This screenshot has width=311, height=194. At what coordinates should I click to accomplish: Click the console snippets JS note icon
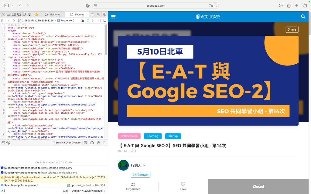[86, 142]
